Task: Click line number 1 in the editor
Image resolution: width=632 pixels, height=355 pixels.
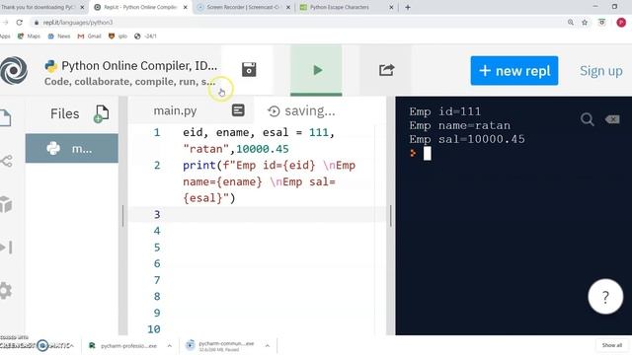Action: pyautogui.click(x=157, y=132)
